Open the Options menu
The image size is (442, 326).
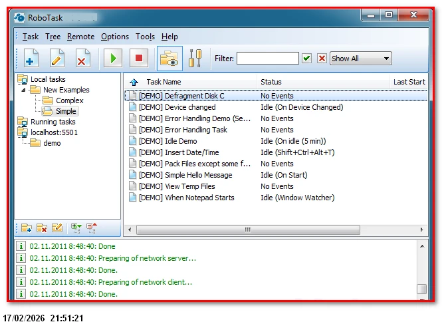[x=115, y=37]
